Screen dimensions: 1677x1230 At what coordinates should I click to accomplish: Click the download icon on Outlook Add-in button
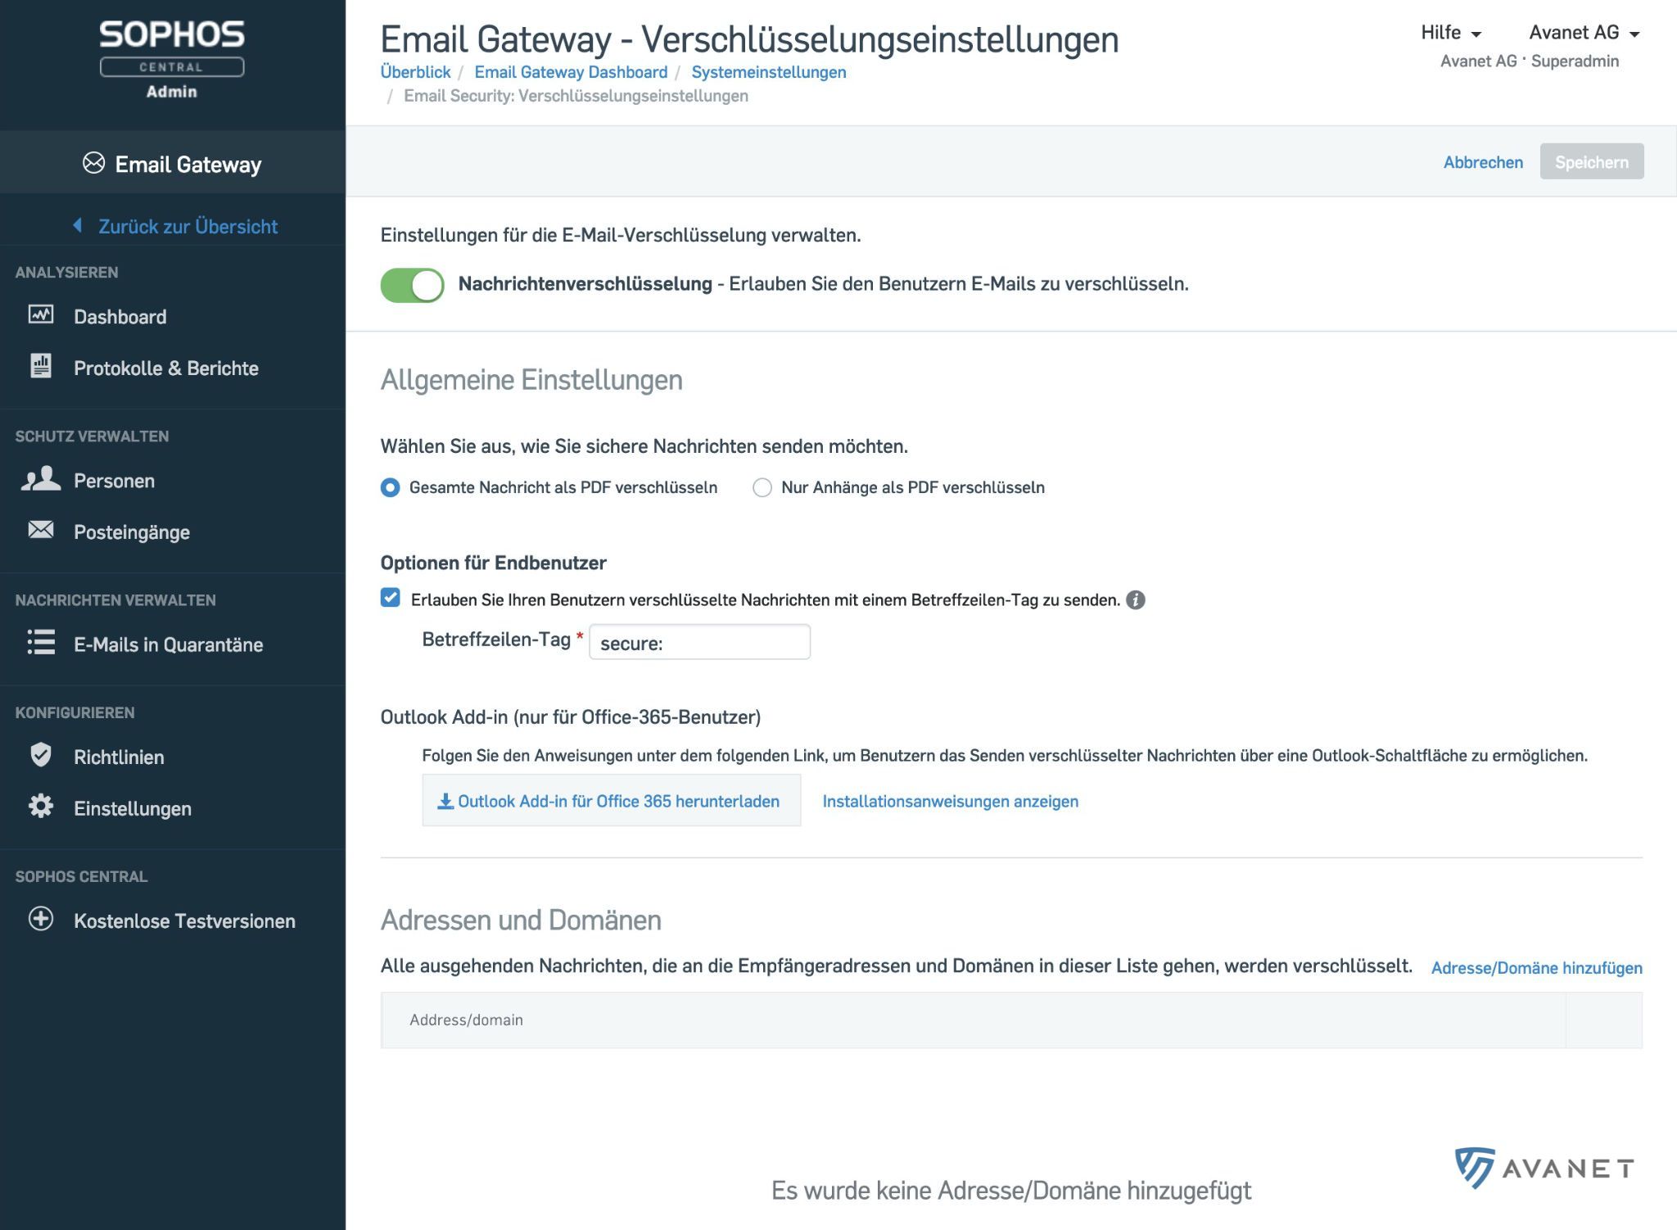pyautogui.click(x=445, y=801)
